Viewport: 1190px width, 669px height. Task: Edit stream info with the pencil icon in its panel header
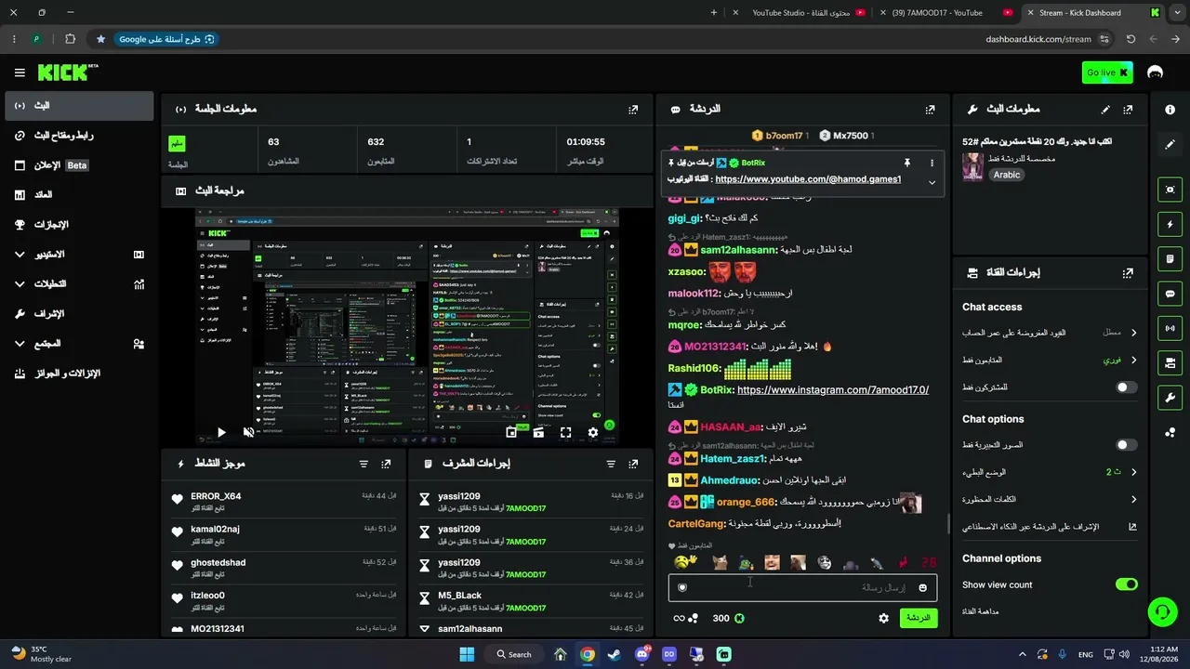click(1105, 109)
